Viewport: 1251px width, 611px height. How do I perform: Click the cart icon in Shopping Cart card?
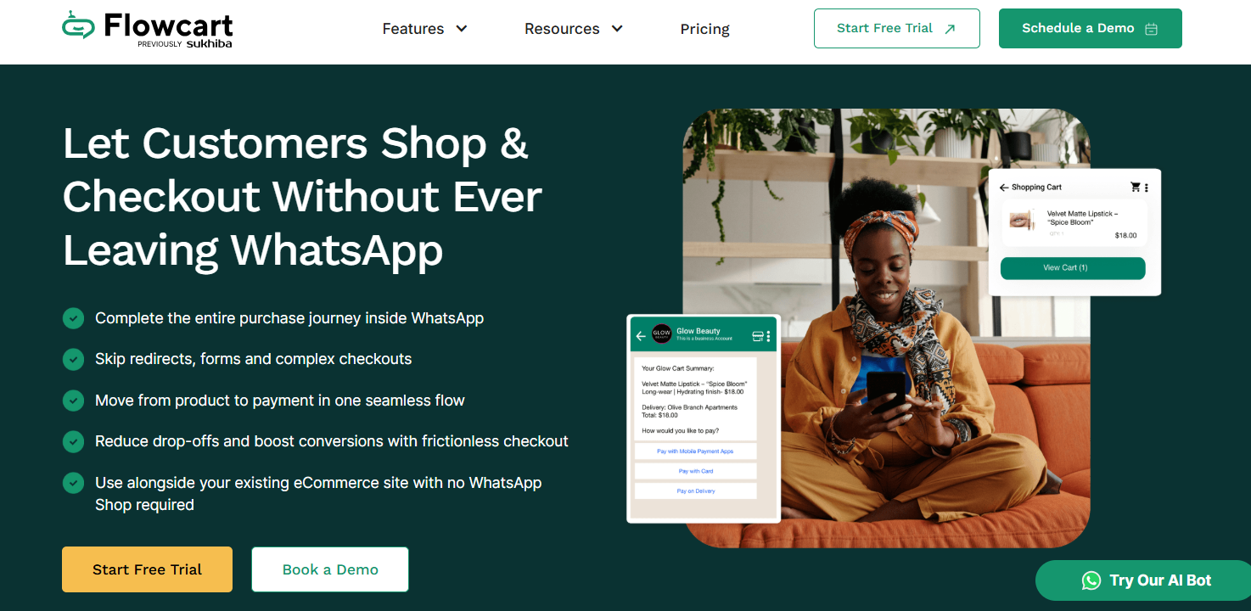click(x=1136, y=187)
